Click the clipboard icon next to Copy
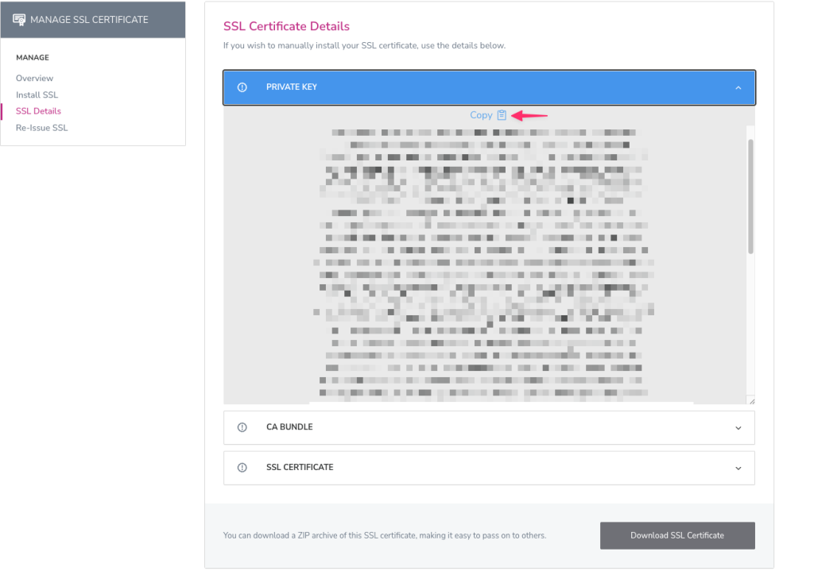The width and height of the screenshot is (814, 571). (502, 115)
